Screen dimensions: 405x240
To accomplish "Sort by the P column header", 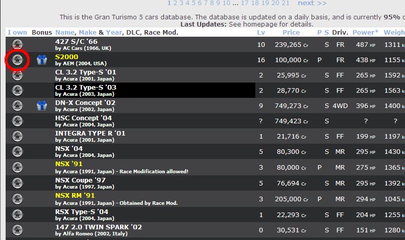I will tap(320, 33).
